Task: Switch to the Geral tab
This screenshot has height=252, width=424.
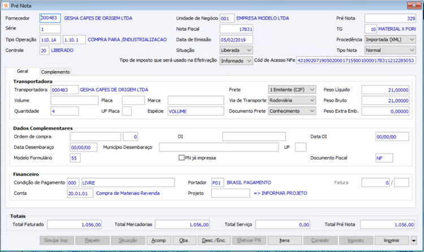Action: click(x=23, y=71)
